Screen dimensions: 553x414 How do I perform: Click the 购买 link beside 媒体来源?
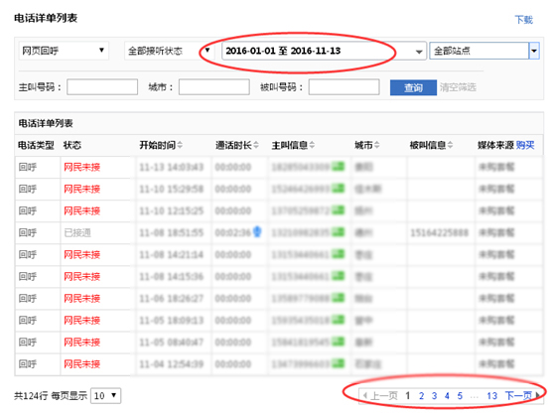tap(525, 145)
